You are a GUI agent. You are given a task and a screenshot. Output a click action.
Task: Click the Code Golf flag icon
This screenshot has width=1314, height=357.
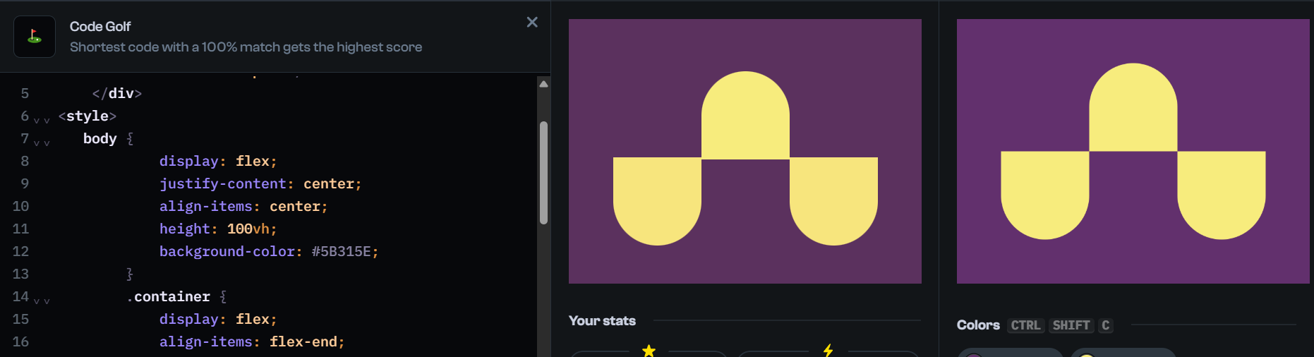tap(34, 37)
